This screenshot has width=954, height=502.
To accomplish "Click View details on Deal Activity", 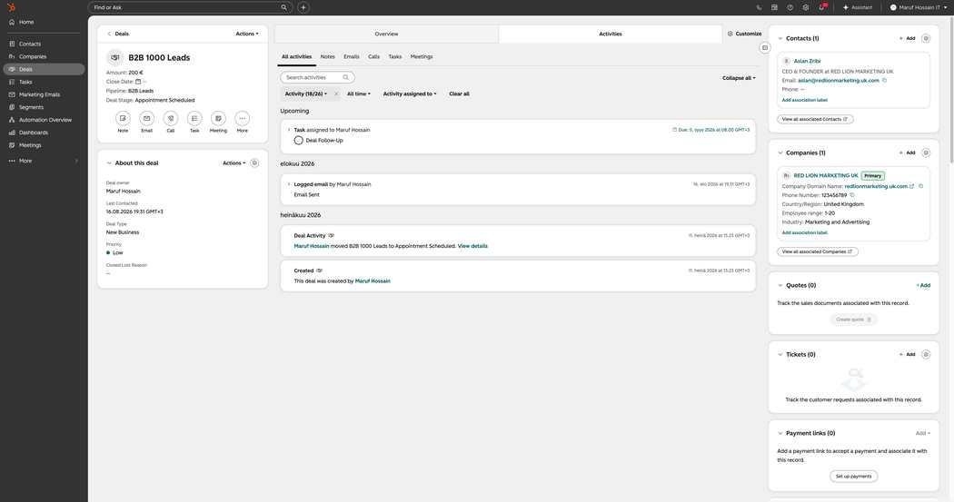I will tap(472, 246).
